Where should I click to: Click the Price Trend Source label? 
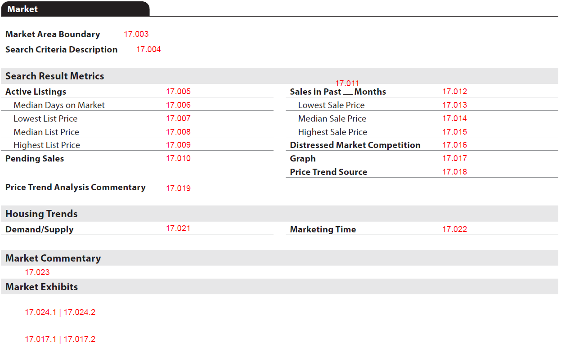[328, 172]
